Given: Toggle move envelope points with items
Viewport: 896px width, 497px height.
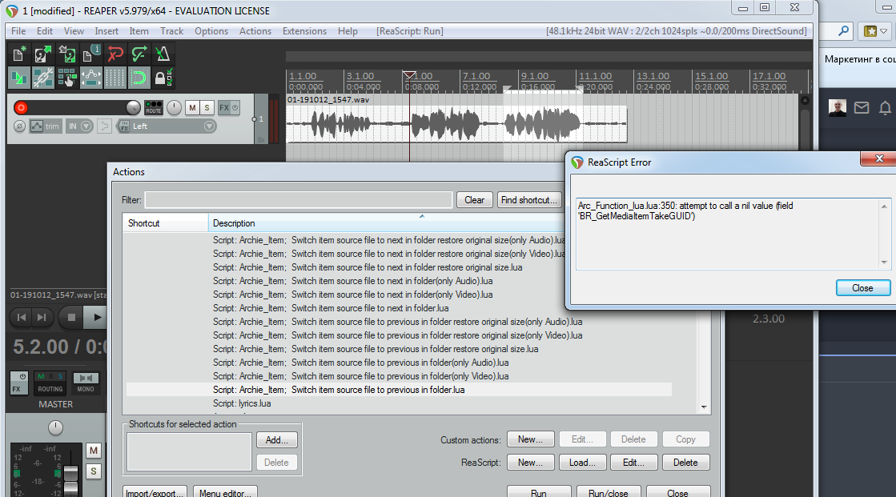Looking at the screenshot, I should 90,78.
